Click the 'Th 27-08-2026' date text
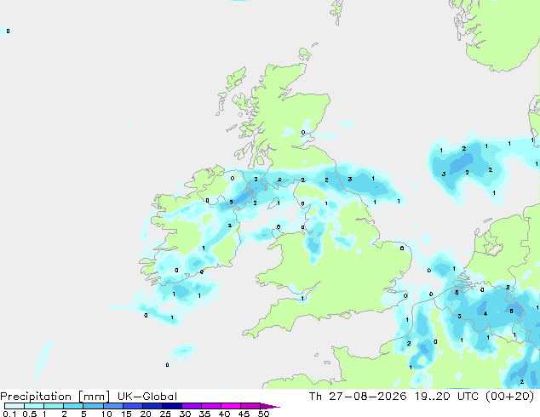 click(x=358, y=397)
